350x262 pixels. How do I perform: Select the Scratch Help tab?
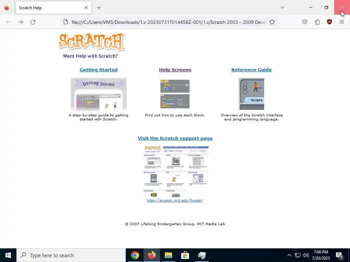(54, 8)
